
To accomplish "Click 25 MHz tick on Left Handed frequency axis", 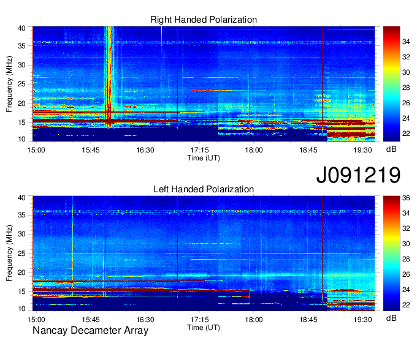I will click(x=21, y=254).
